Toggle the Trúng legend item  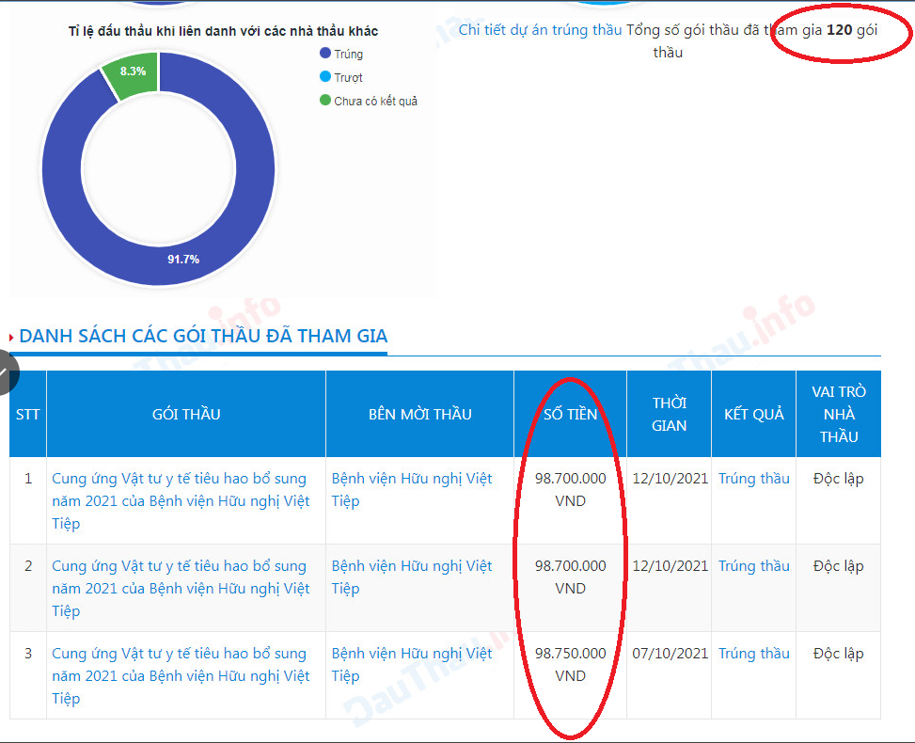pos(347,55)
